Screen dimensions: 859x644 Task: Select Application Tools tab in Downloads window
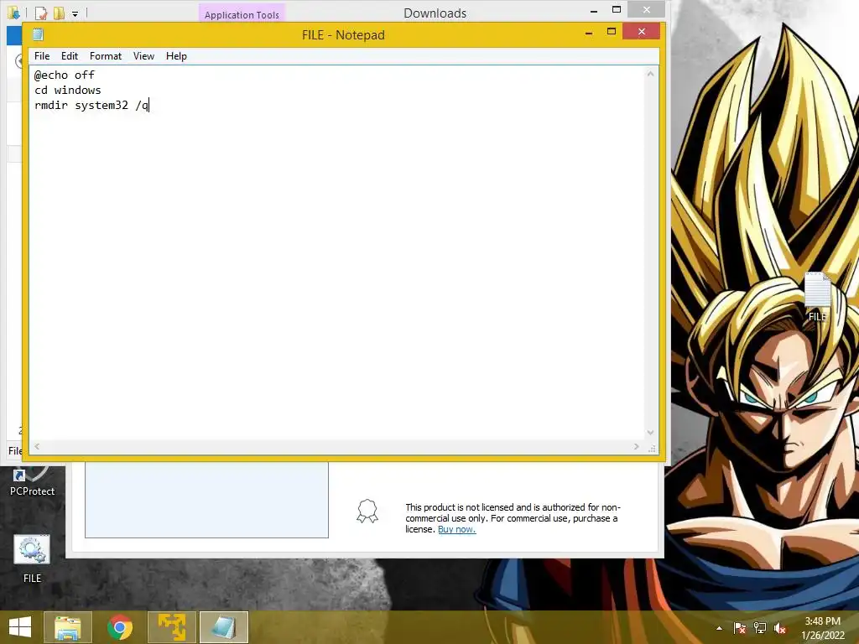[x=242, y=14]
